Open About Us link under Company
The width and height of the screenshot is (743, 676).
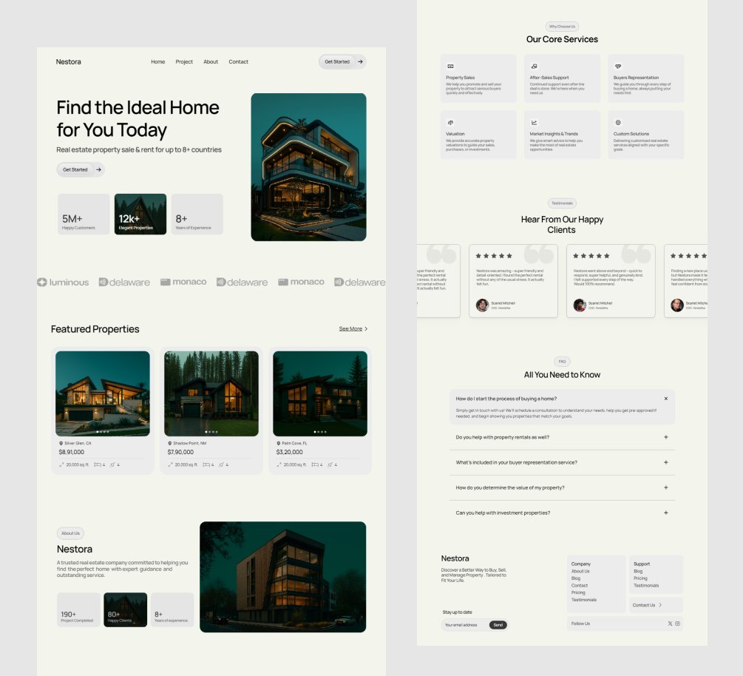580,571
